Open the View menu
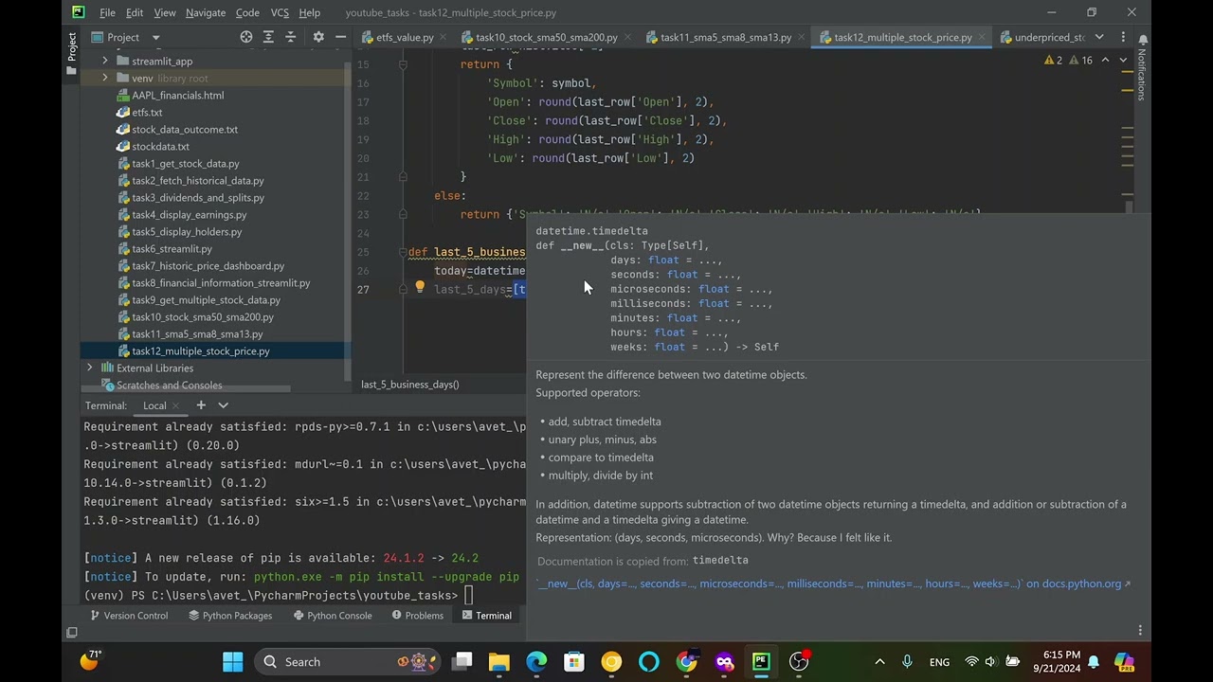The width and height of the screenshot is (1213, 682). pyautogui.click(x=165, y=12)
